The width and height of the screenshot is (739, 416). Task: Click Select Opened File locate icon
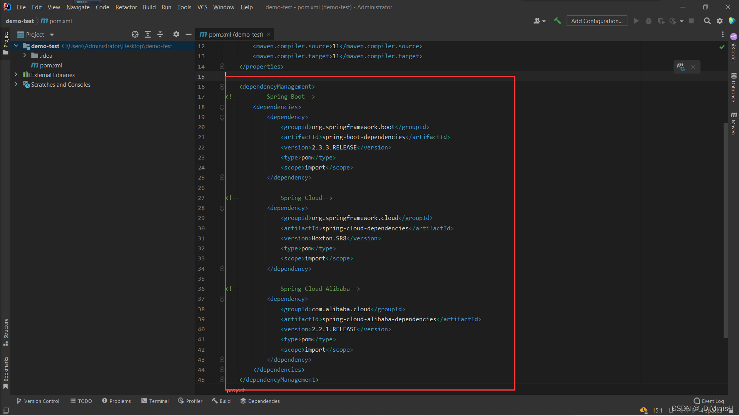(x=135, y=34)
